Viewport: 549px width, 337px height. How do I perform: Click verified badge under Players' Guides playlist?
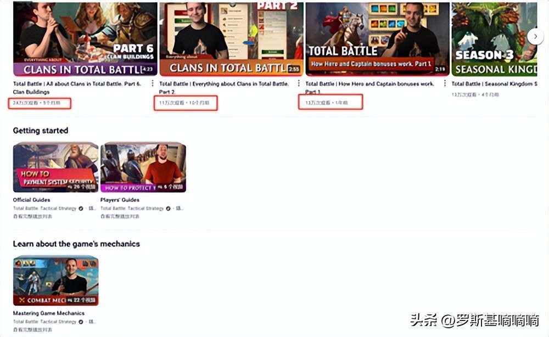tap(169, 209)
